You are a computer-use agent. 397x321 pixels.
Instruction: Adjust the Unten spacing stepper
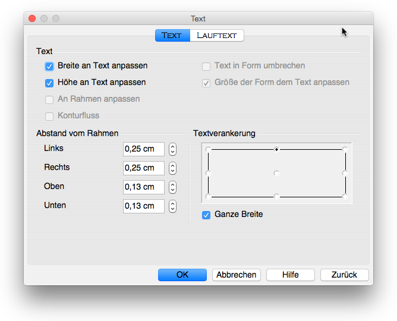172,206
